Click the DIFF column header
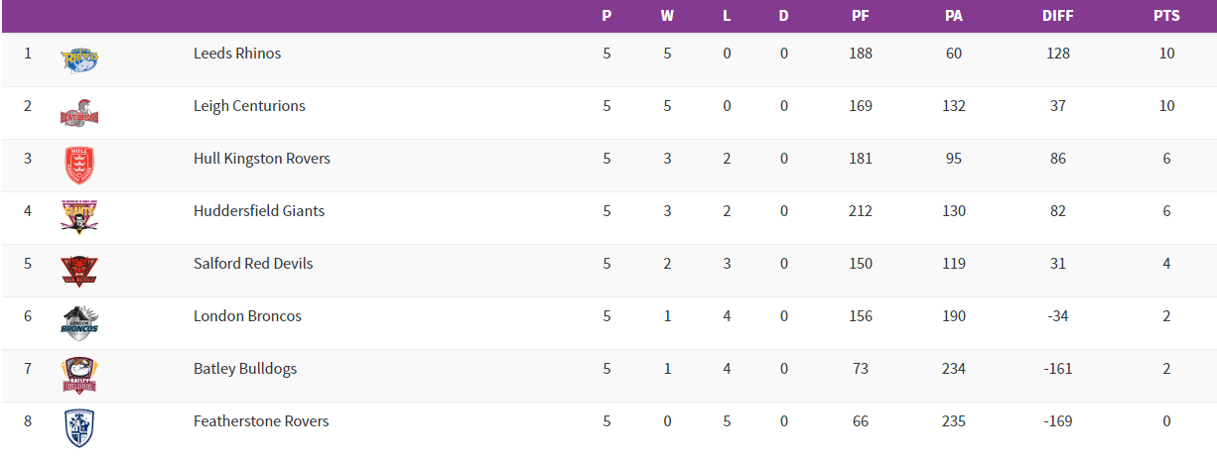 coord(1058,16)
